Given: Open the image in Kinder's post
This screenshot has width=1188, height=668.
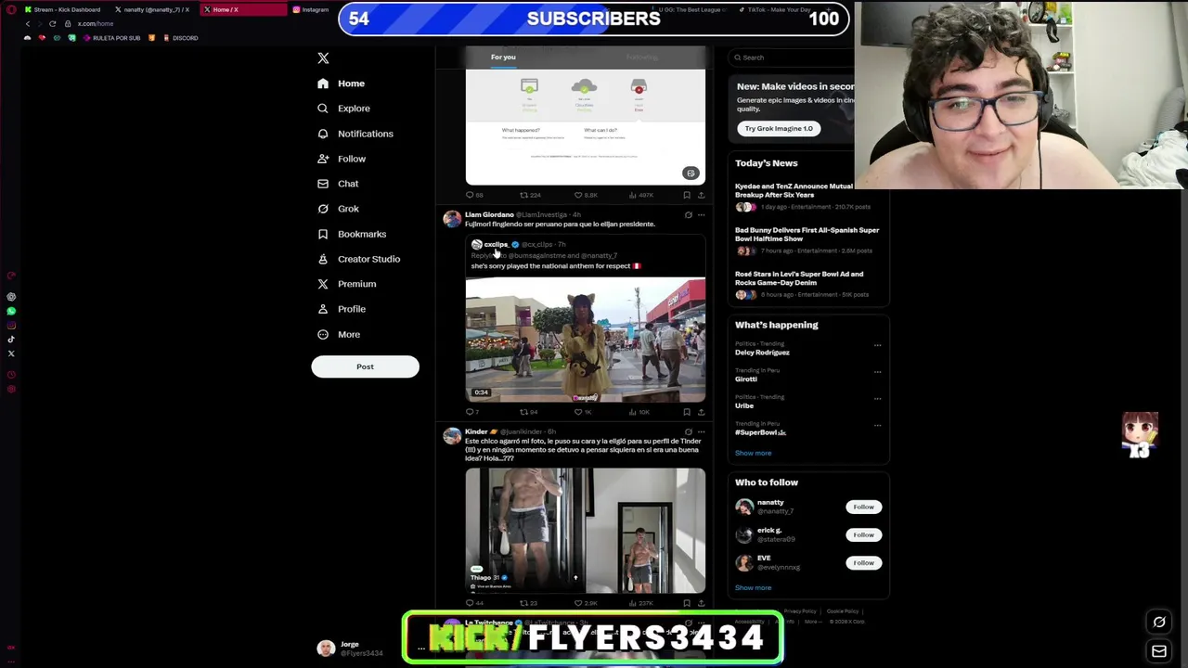Looking at the screenshot, I should point(585,530).
